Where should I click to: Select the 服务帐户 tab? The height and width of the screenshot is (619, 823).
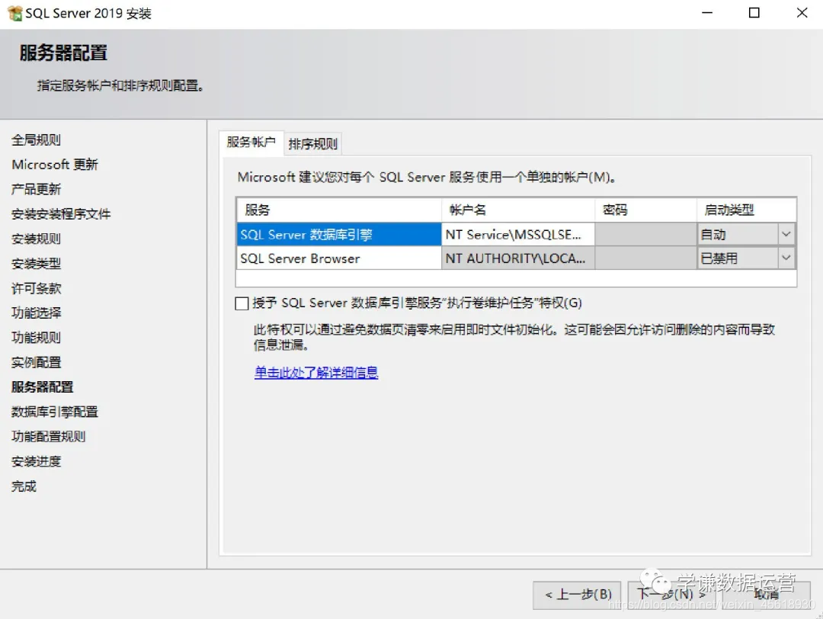pos(251,143)
